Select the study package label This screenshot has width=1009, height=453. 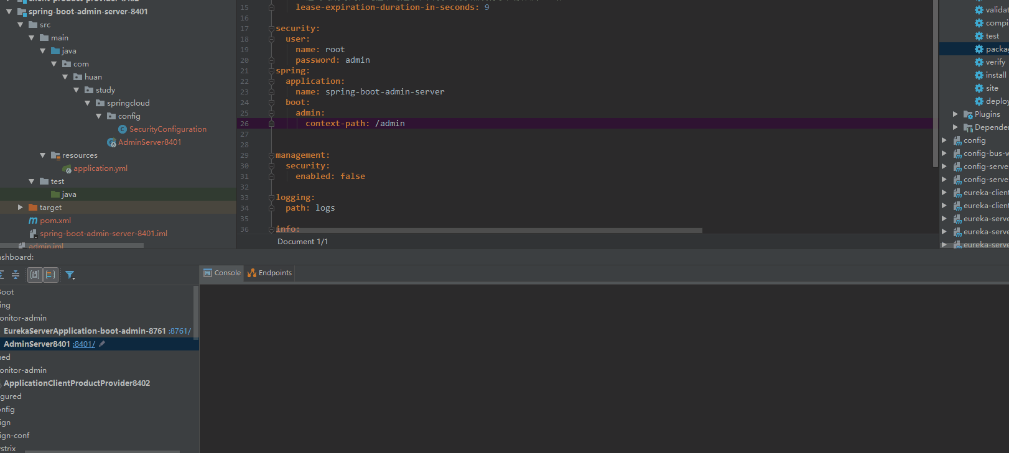pos(106,90)
